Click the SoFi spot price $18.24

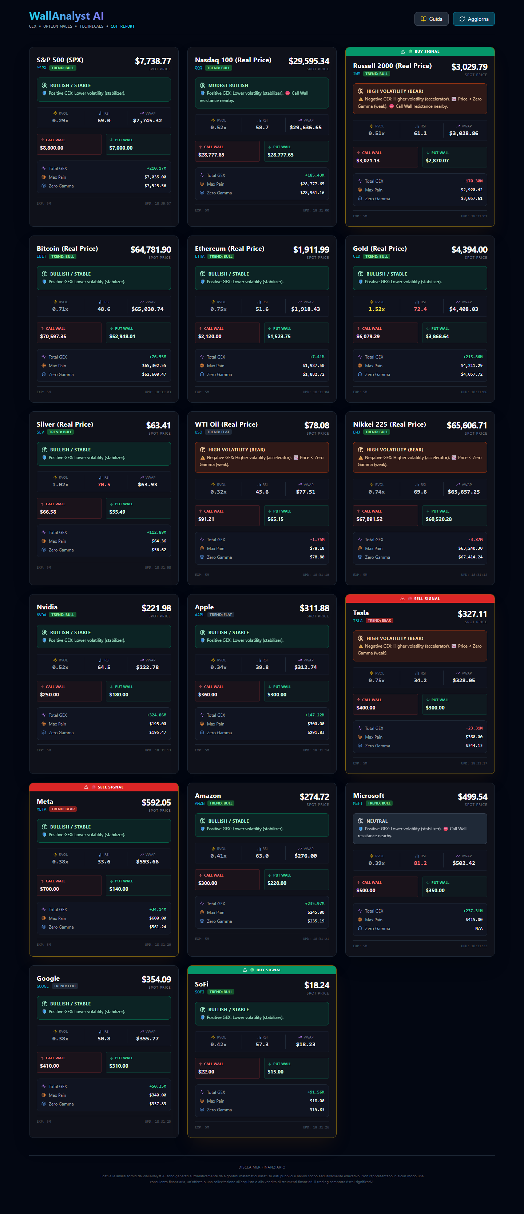[317, 985]
